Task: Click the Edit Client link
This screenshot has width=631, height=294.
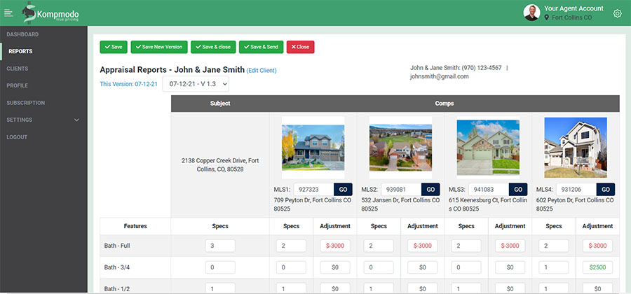Action: [262, 71]
